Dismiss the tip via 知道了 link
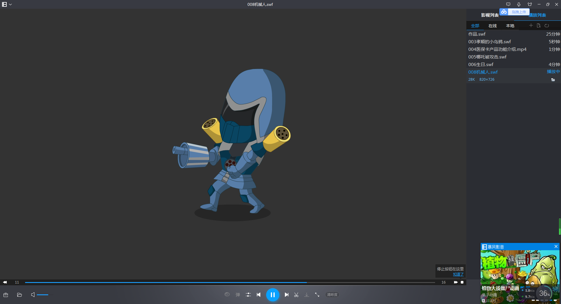This screenshot has width=561, height=304. 458,274
